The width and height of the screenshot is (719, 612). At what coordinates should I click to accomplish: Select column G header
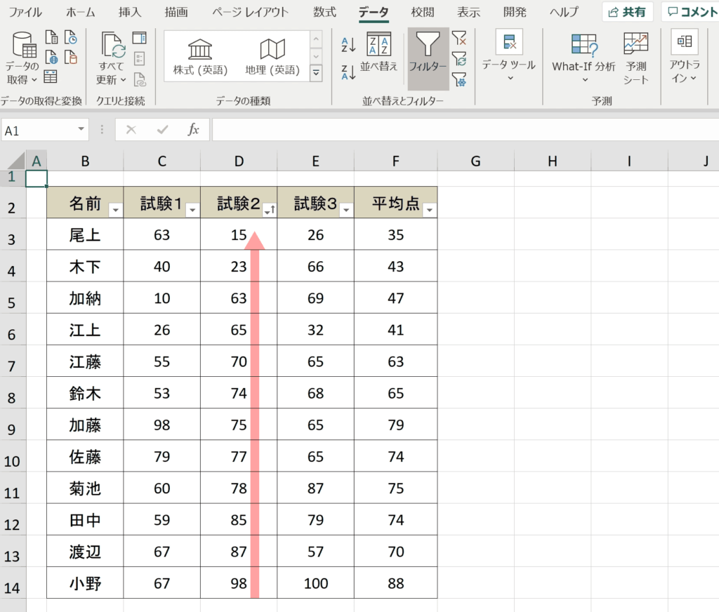tap(476, 161)
